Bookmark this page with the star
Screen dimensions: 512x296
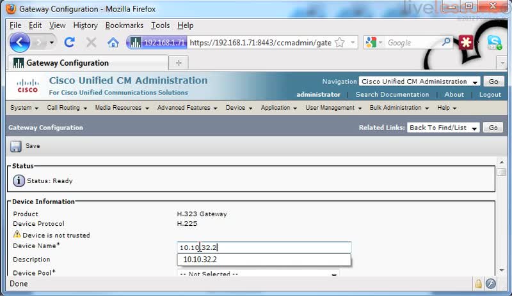click(340, 42)
